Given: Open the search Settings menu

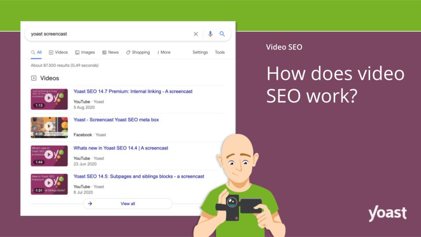Looking at the screenshot, I should pos(200,52).
